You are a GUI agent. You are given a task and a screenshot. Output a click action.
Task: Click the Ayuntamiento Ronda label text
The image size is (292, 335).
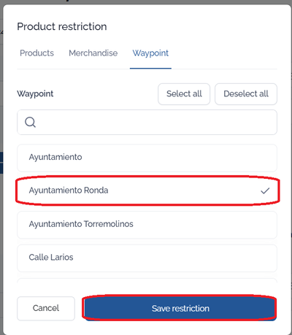pyautogui.click(x=69, y=190)
